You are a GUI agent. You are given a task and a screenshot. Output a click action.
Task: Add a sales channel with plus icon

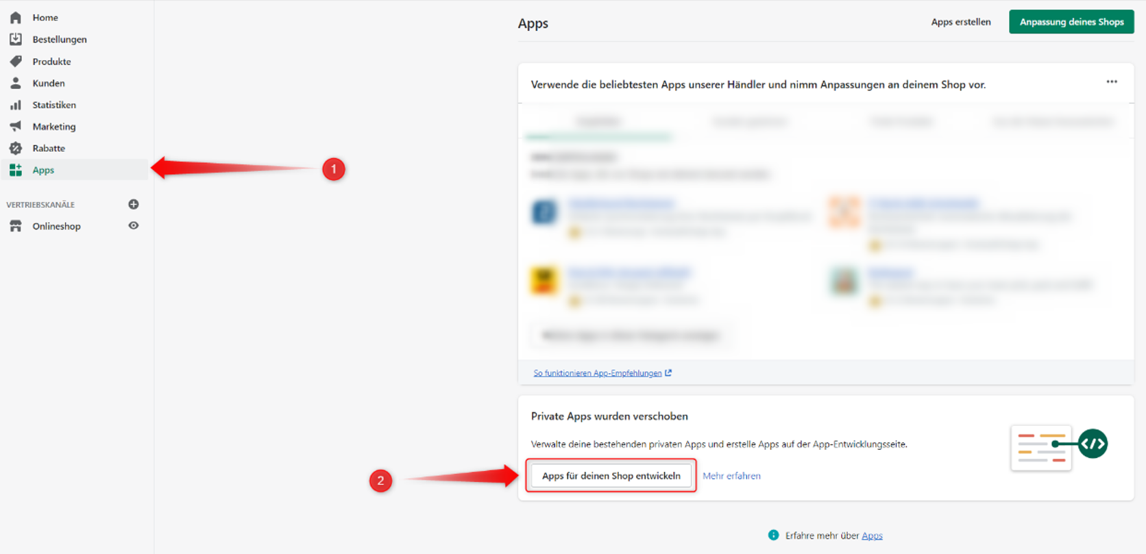[x=134, y=204]
